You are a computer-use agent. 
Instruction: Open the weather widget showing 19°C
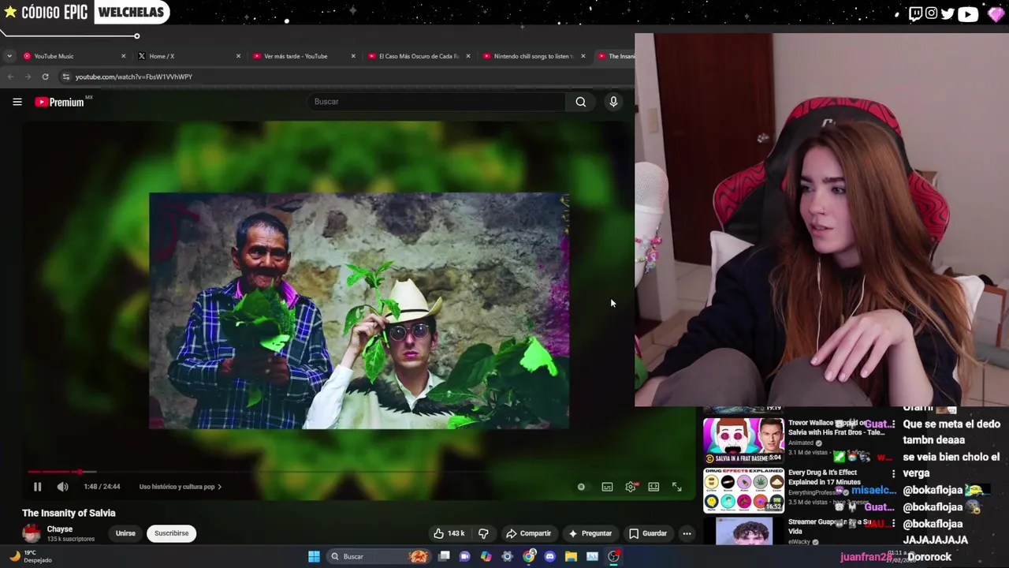tap(30, 557)
